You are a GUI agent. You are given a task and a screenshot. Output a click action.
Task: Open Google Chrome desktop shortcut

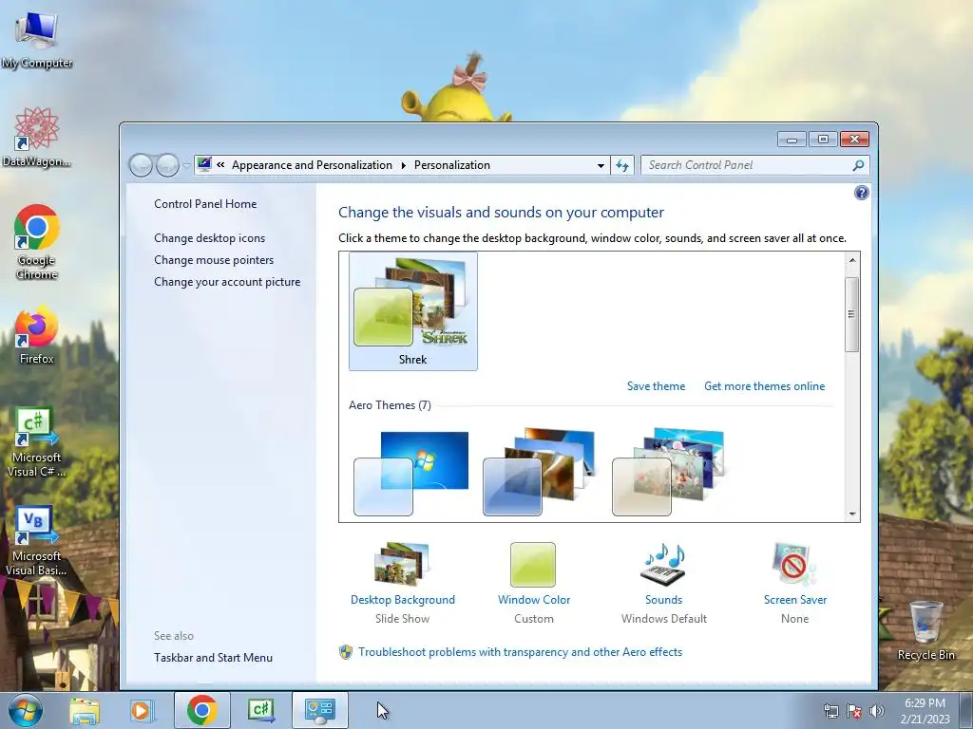pos(37,242)
